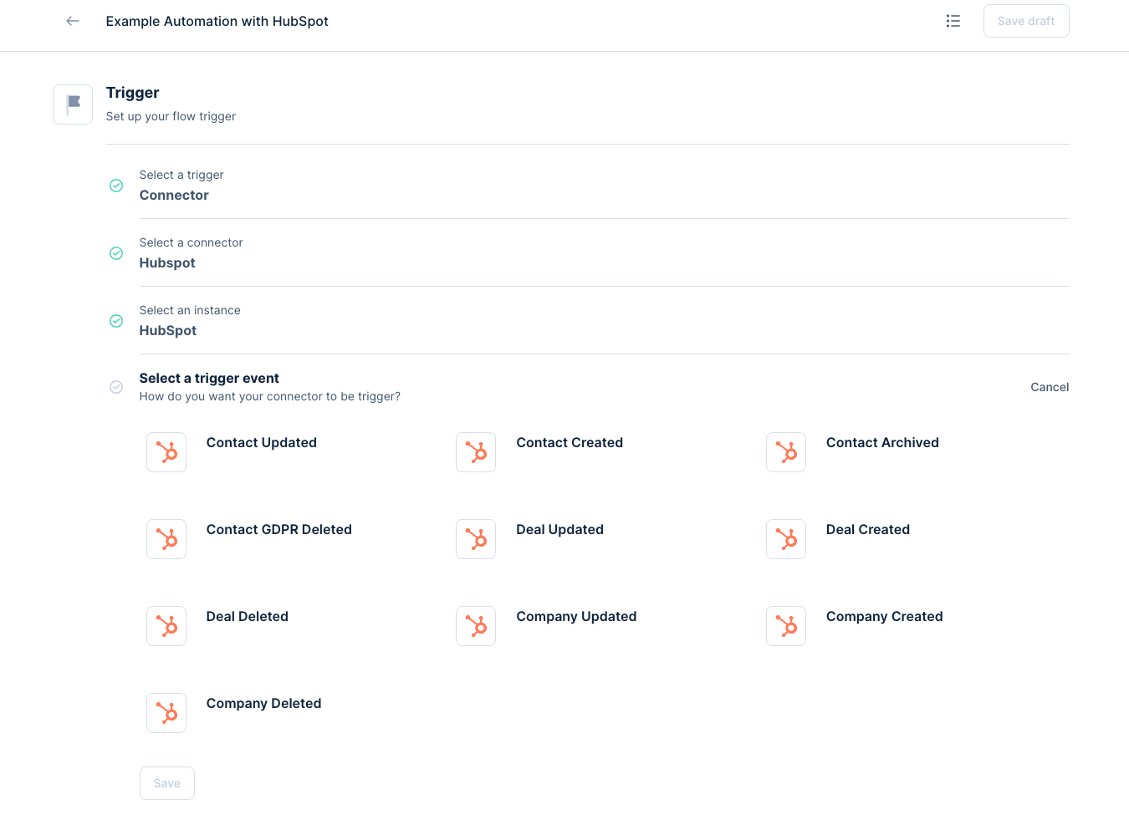Expand the Select a connector Hubspot step
The height and width of the screenshot is (825, 1129).
167,262
